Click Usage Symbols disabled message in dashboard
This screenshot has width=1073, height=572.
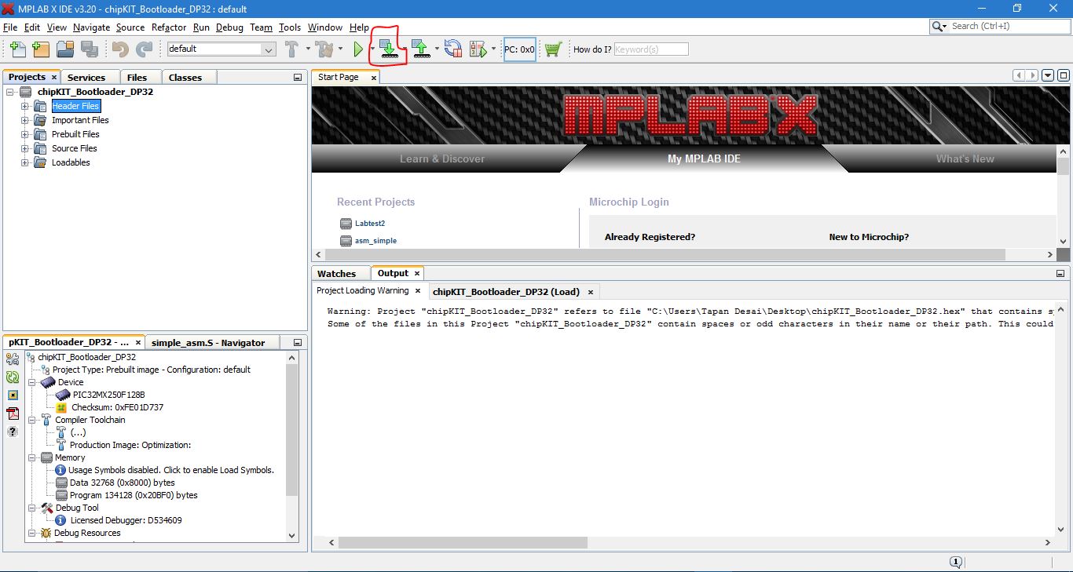(x=171, y=470)
